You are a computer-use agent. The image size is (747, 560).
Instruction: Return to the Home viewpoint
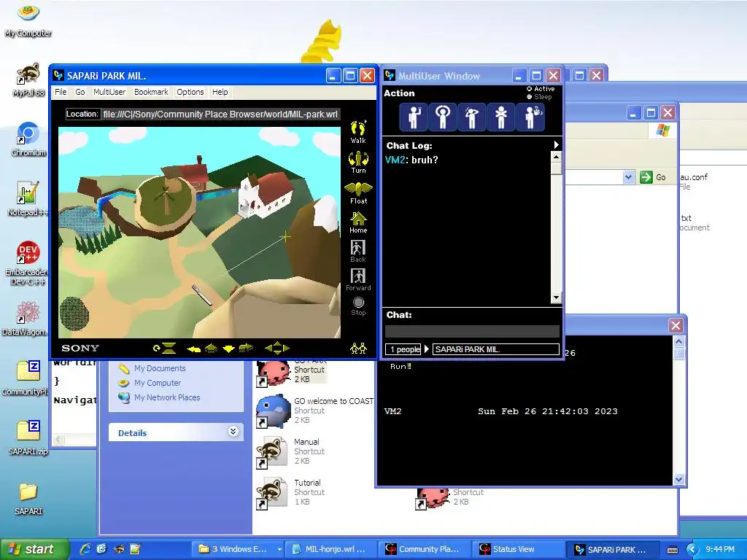[x=358, y=222]
